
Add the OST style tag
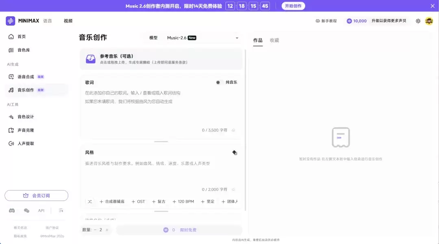[x=138, y=201]
